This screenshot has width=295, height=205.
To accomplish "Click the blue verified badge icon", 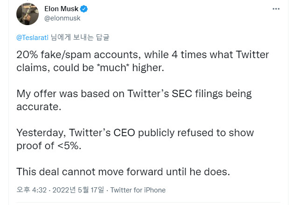I will tap(84, 9).
